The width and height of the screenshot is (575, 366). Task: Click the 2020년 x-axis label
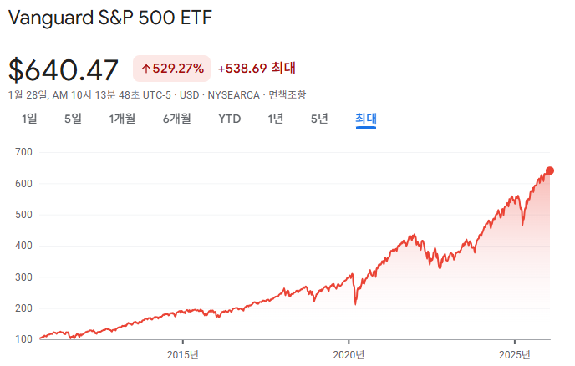349,355
